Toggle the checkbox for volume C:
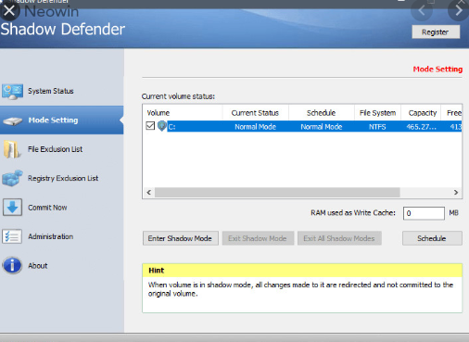 click(150, 126)
